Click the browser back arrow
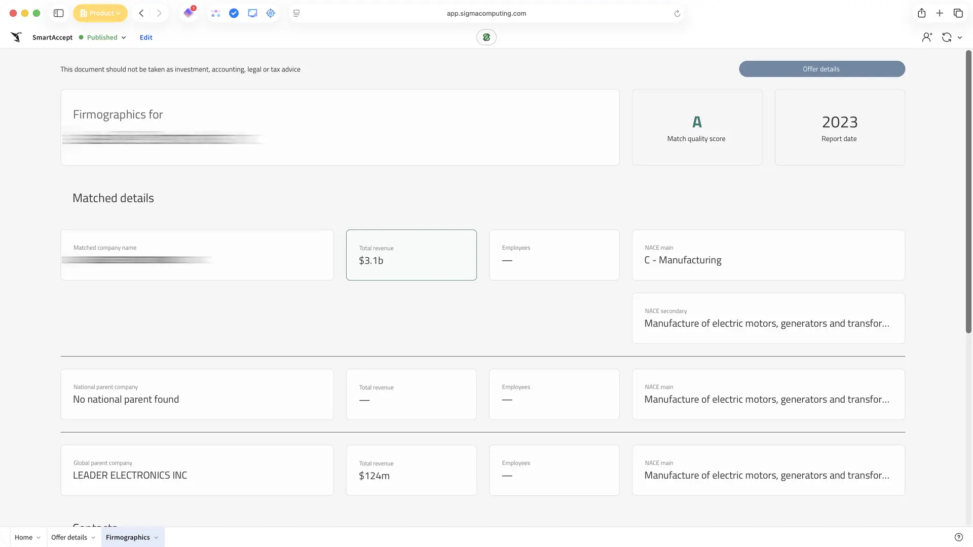Screen dimensions: 973x547 [x=141, y=13]
